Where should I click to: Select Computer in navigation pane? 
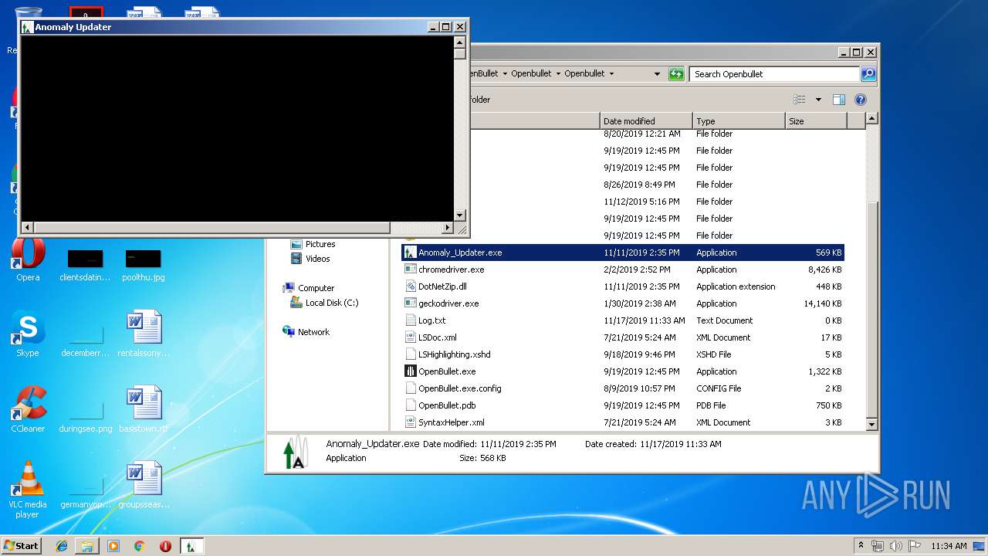(x=316, y=288)
